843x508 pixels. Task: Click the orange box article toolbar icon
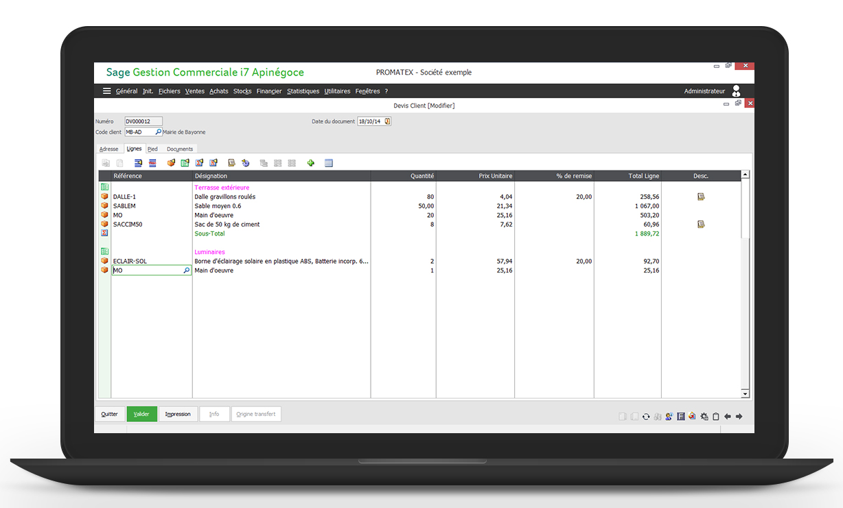point(171,163)
